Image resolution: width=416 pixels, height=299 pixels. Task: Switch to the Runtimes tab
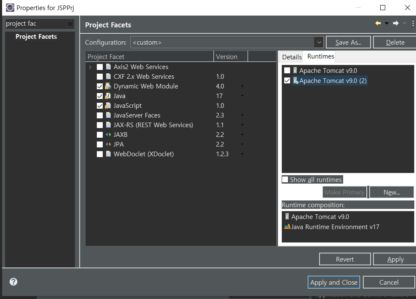tap(320, 56)
